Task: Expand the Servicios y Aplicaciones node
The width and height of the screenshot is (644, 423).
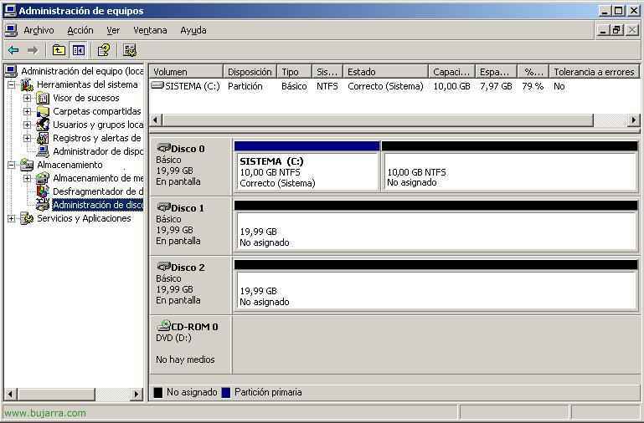Action: tap(12, 218)
